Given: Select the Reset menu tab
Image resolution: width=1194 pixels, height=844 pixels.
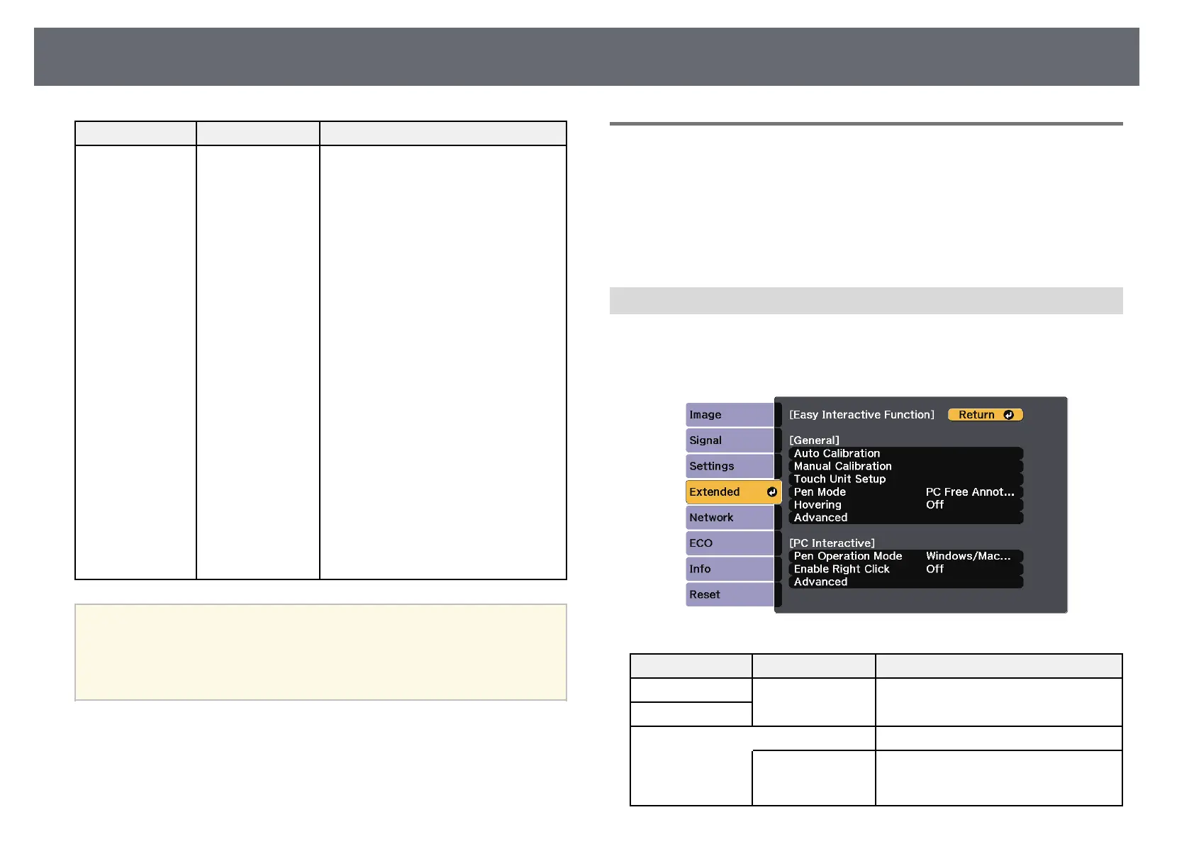Looking at the screenshot, I should (x=730, y=594).
